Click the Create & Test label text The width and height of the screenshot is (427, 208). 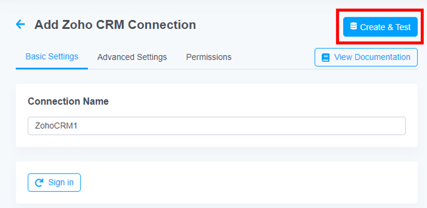click(x=385, y=27)
